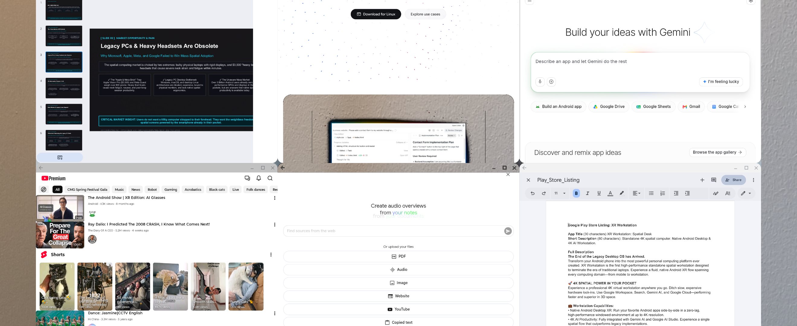
Task: Open the text alignment dropdown
Action: point(636,193)
